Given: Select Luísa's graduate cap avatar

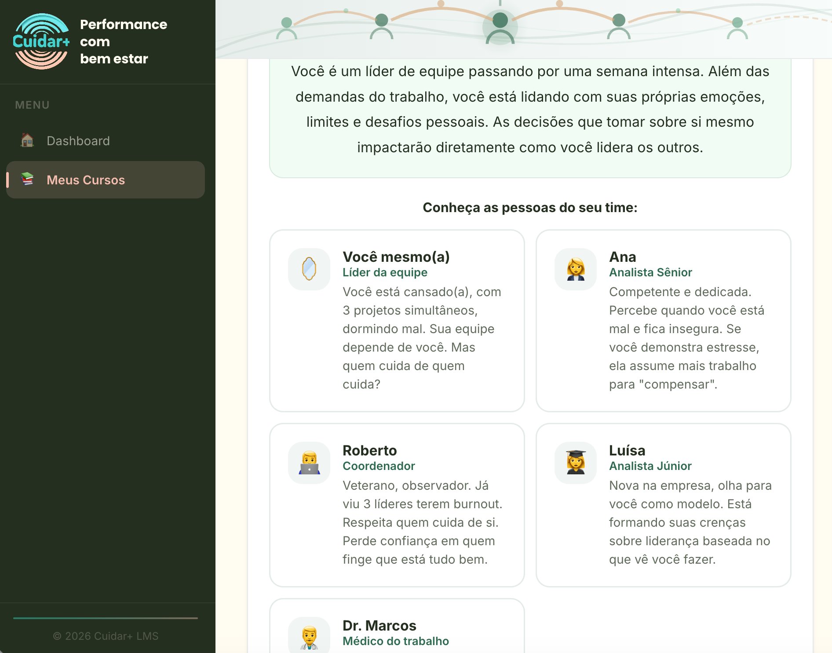Looking at the screenshot, I should [576, 462].
